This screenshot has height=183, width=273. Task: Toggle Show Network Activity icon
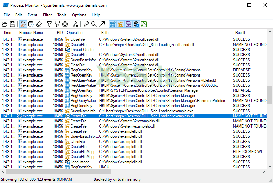pos(128,24)
